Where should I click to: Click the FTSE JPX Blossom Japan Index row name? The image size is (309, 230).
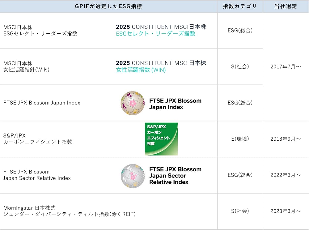[42, 103]
